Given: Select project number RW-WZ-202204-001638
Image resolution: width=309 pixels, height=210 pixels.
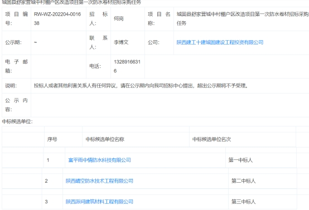Looking at the screenshot, I should (57, 19).
